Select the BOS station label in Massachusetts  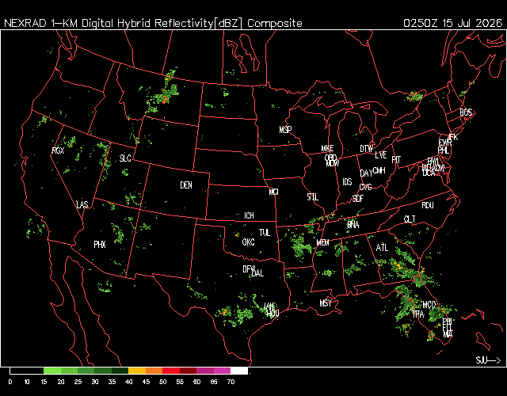(466, 112)
